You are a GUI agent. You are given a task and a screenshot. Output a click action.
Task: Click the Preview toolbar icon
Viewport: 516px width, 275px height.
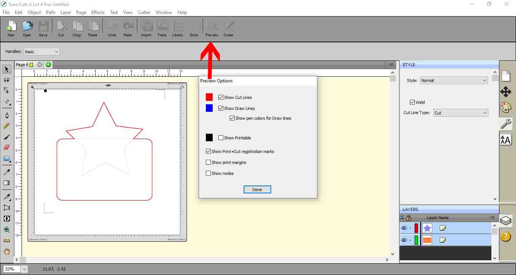tap(212, 28)
